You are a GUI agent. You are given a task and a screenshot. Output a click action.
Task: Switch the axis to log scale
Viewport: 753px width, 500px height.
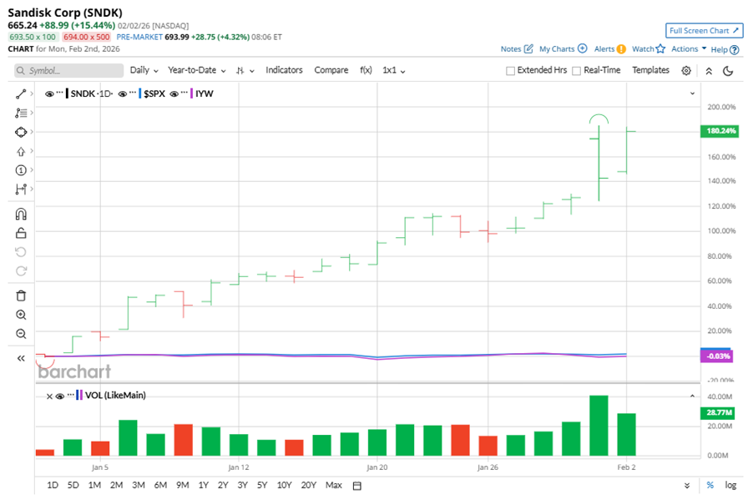(x=730, y=485)
